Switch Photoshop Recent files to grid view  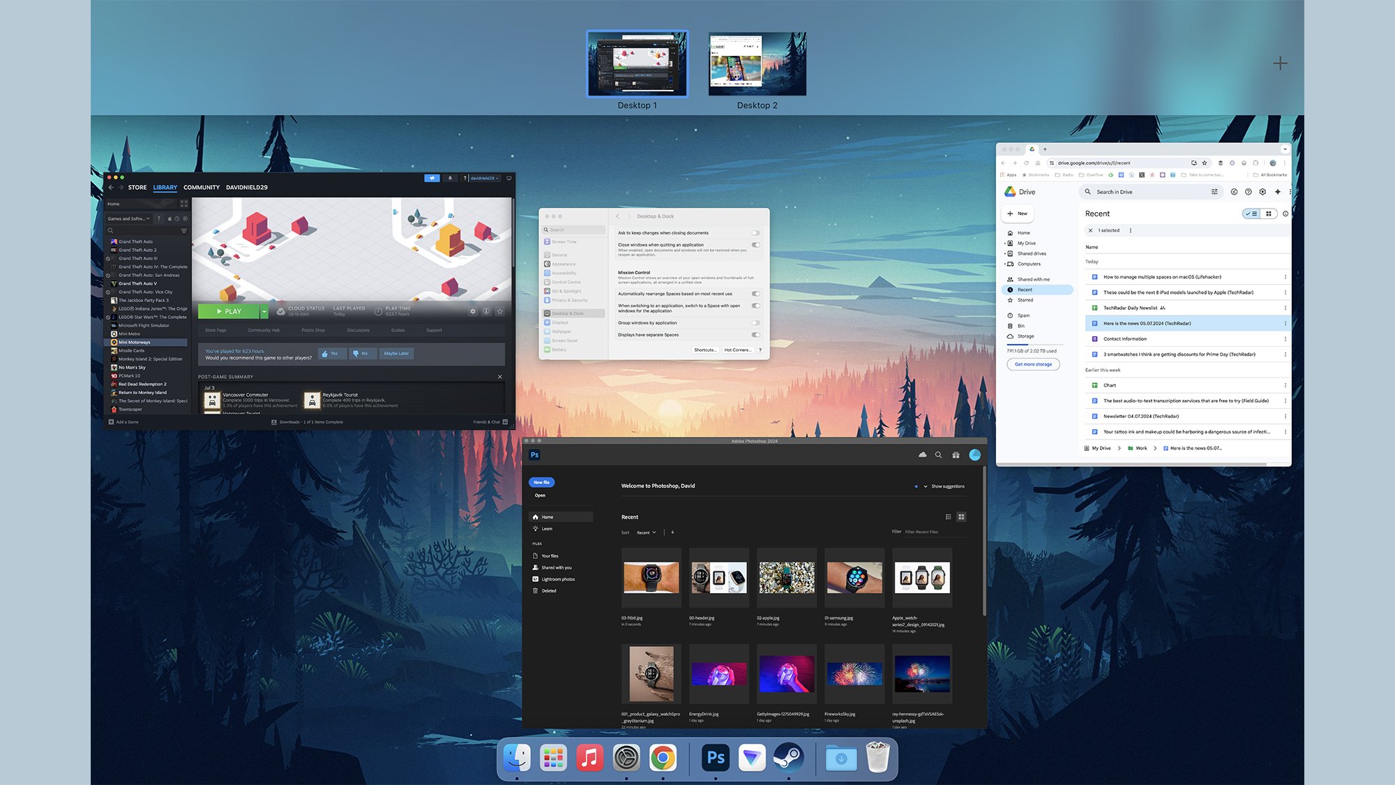coord(961,516)
